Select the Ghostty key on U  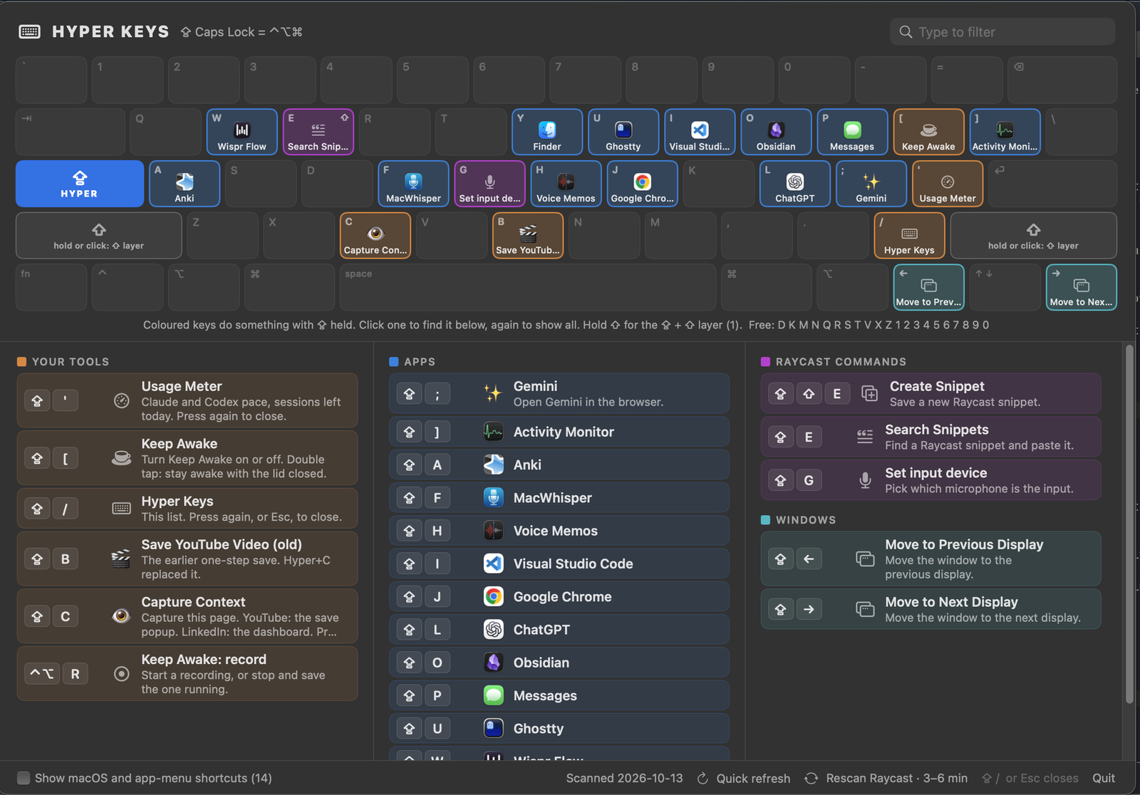(x=623, y=132)
